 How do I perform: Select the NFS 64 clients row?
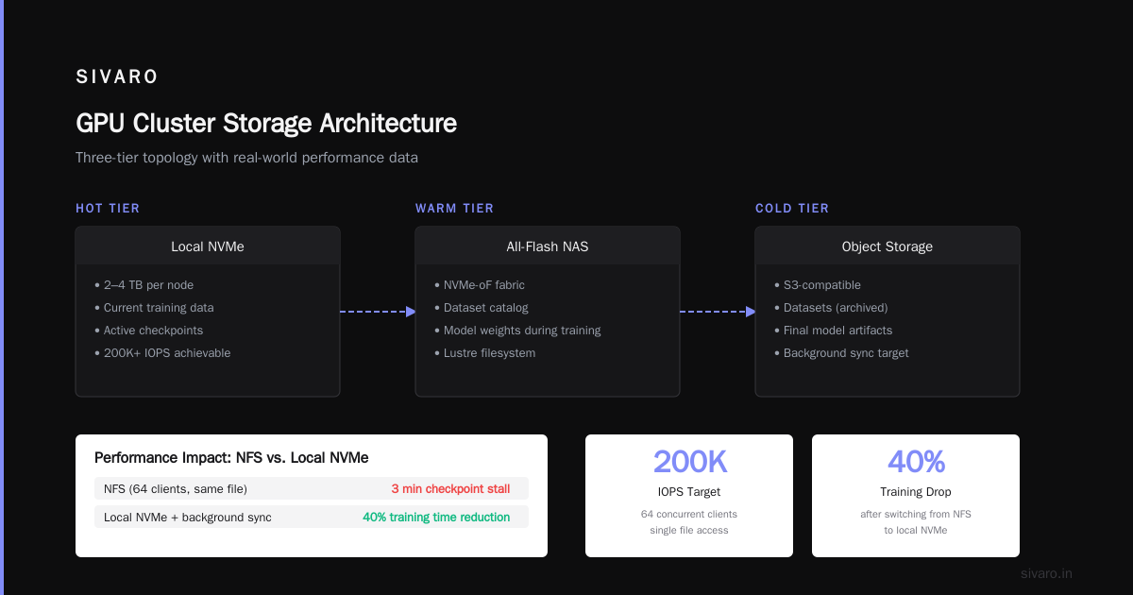[312, 488]
